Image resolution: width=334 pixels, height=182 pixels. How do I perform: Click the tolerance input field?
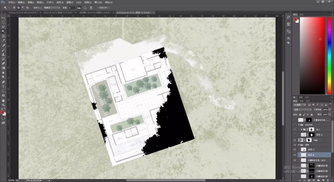point(71,8)
